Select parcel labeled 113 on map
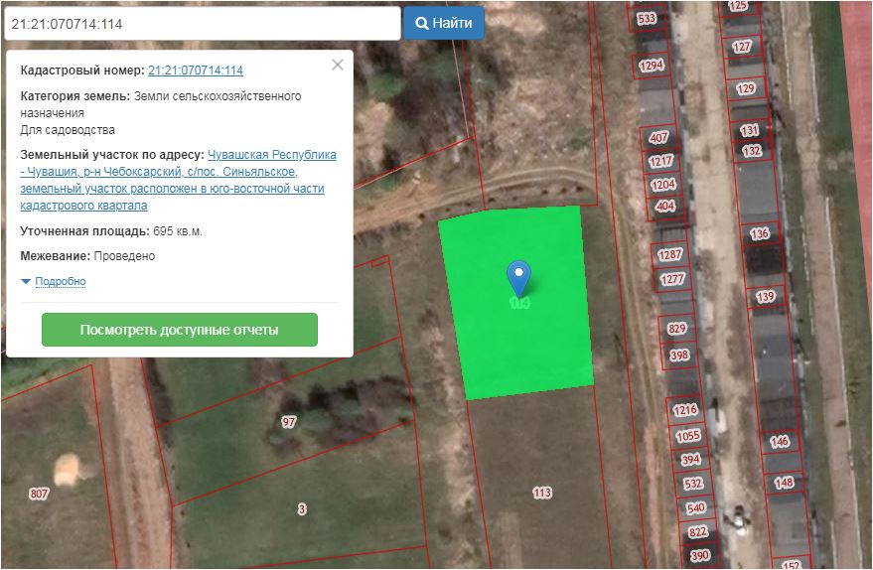 (541, 493)
